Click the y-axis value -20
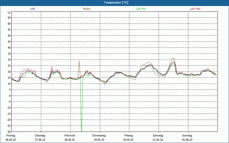The image size is (229, 143). coord(9,120)
